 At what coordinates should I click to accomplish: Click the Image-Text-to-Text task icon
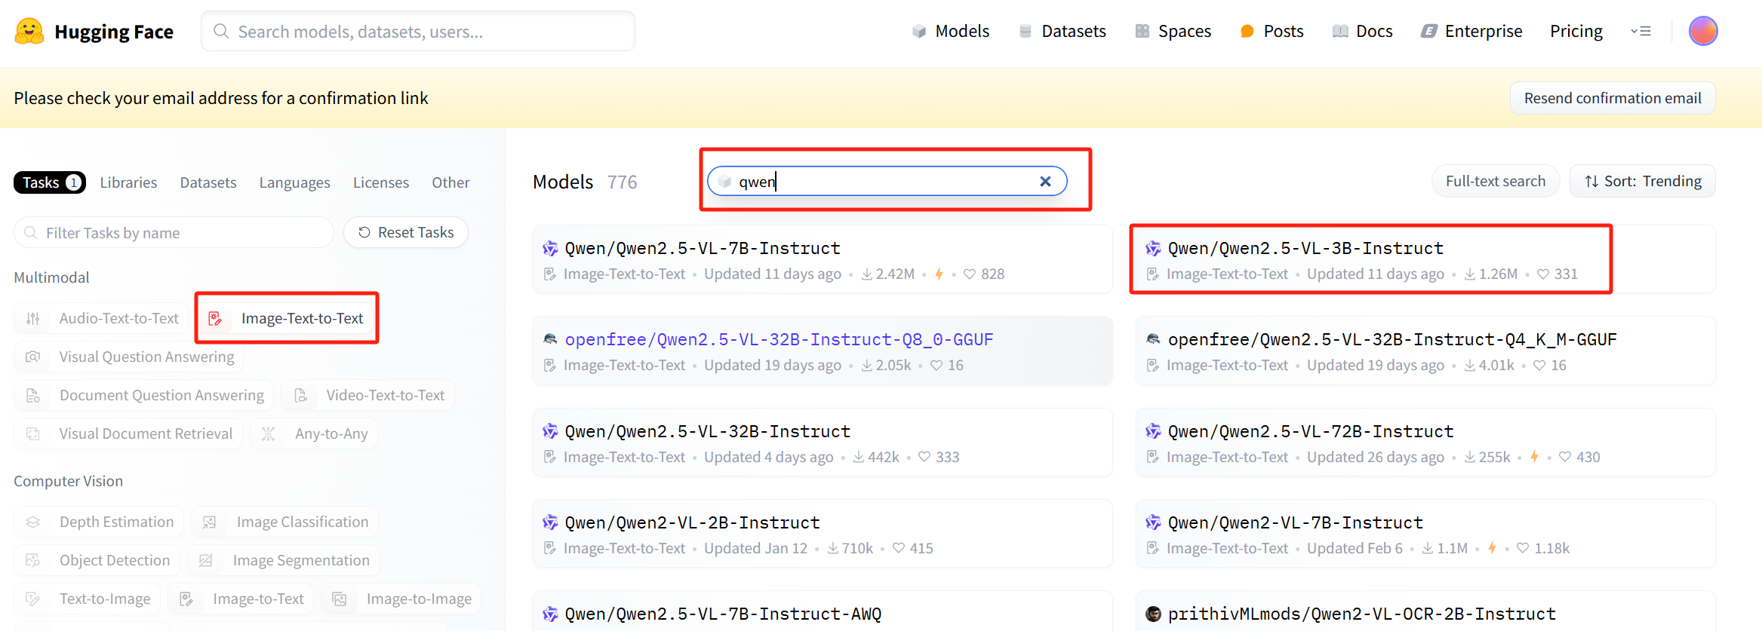tap(215, 318)
